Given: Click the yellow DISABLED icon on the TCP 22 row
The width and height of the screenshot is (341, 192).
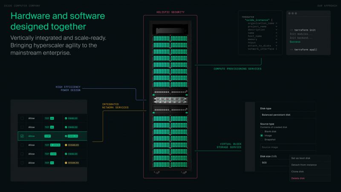Looking at the screenshot, I should click(x=66, y=163).
